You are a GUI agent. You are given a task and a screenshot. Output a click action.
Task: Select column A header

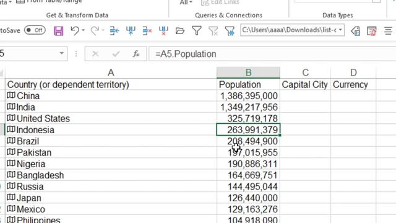click(x=111, y=72)
